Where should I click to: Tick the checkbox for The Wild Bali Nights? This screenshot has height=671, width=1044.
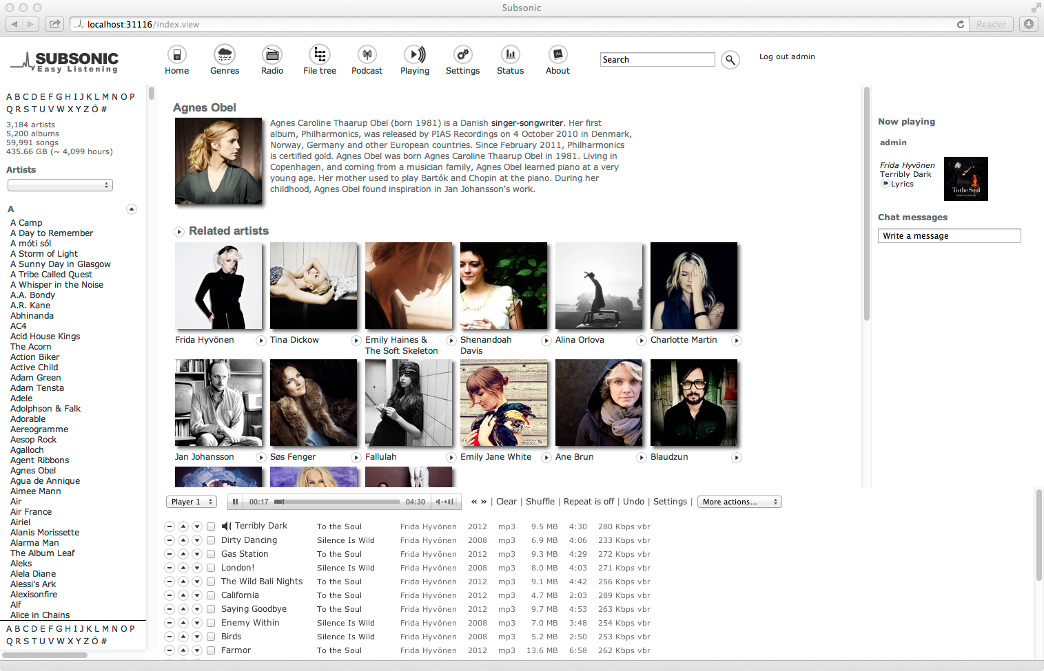(211, 582)
